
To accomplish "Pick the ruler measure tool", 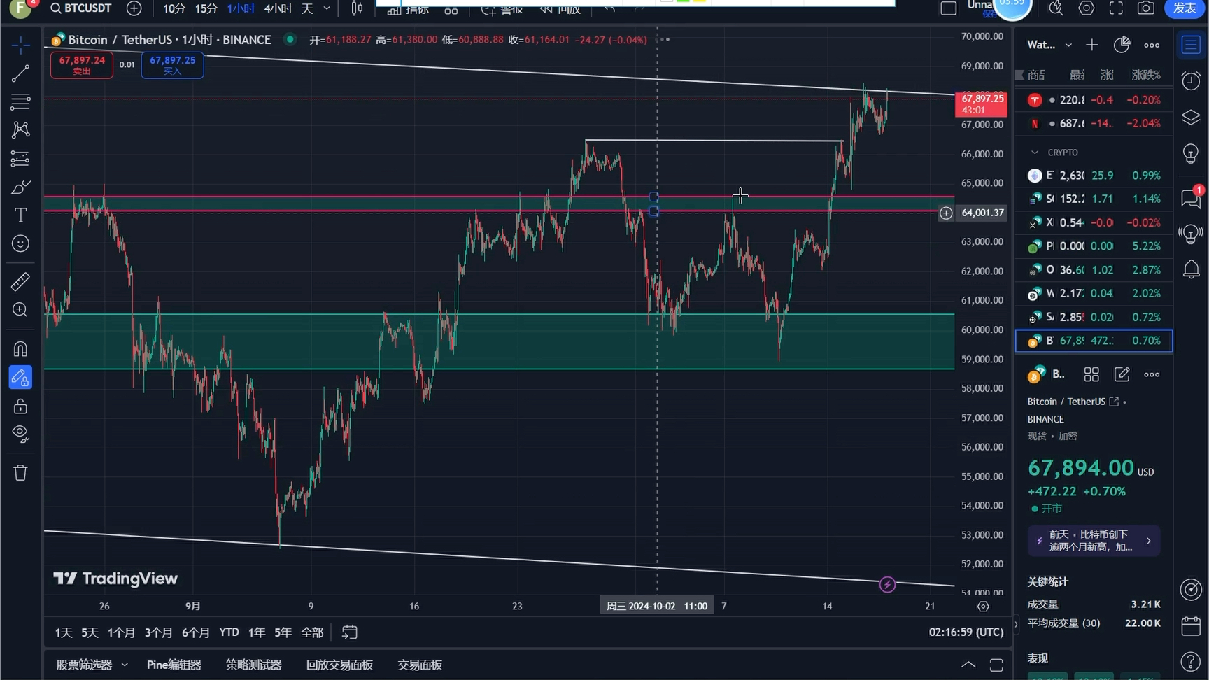I will point(20,281).
